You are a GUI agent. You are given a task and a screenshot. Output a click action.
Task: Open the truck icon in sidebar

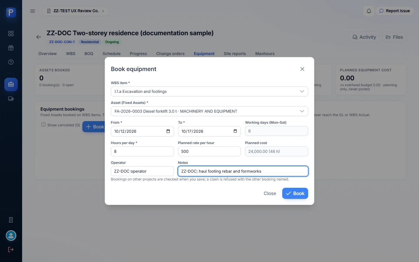11,99
